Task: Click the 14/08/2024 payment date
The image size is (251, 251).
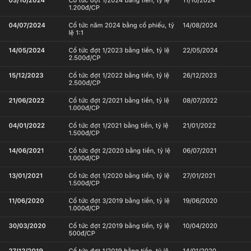Action: [x=200, y=25]
